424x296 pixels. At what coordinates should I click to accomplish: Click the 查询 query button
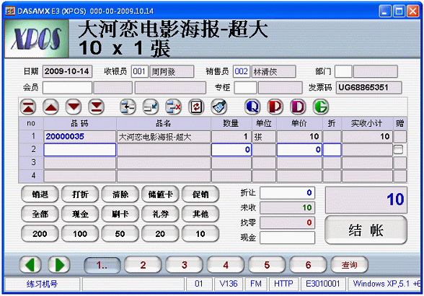349,265
